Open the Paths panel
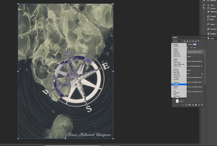Screen dimensions: 217x146 (x=210, y=20)
